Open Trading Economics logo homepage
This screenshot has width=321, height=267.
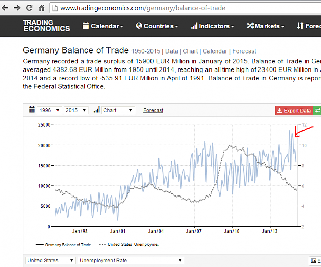(x=46, y=26)
